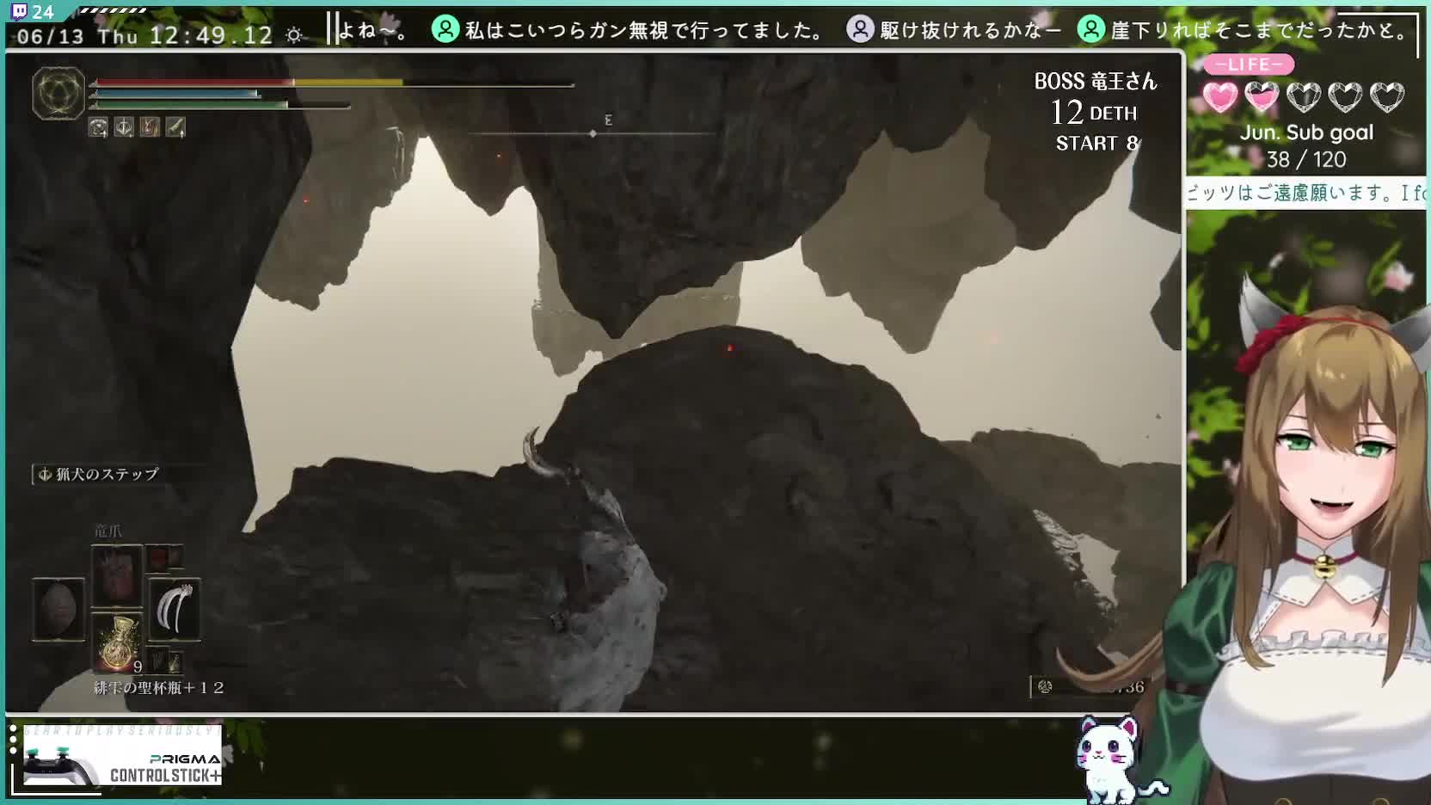This screenshot has width=1431, height=805.
Task: Click the sun icon beside the clock
Action: click(294, 35)
